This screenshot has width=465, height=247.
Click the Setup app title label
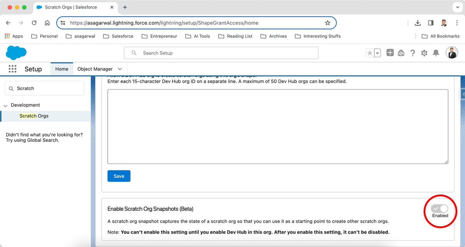click(33, 69)
